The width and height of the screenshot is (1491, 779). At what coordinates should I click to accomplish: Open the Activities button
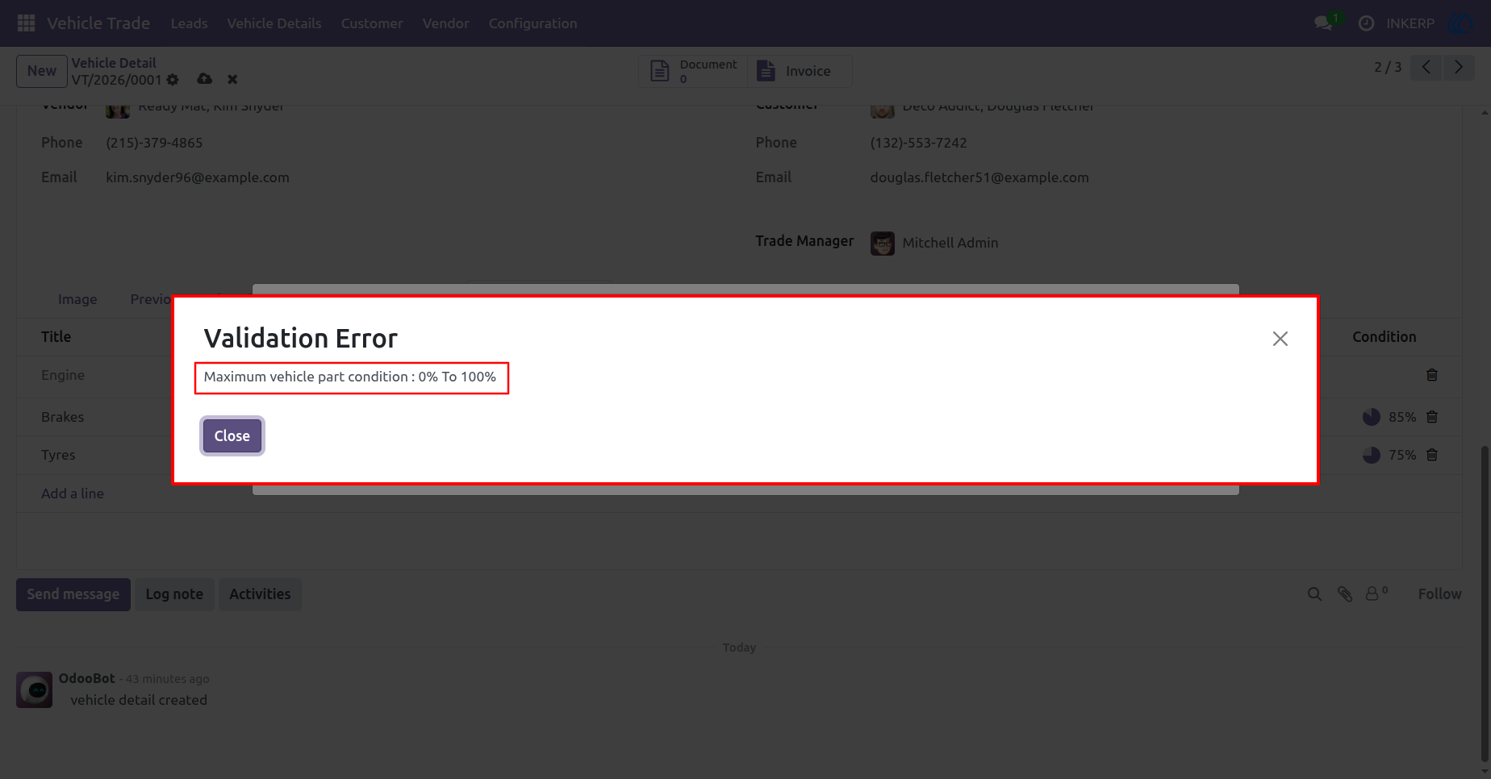click(x=260, y=594)
